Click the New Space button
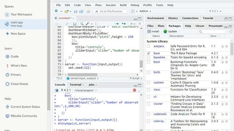 point(16,33)
